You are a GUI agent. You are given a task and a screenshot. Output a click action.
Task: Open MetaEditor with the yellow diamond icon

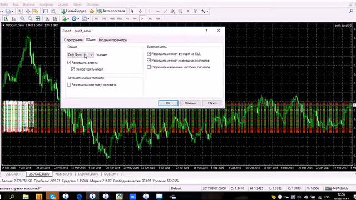tap(92, 11)
